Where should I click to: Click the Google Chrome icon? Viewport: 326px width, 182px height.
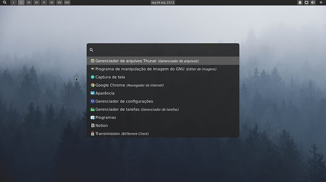click(93, 85)
